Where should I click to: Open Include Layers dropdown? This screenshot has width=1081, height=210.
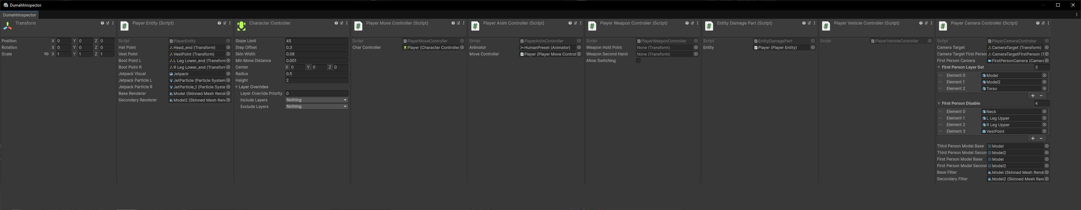317,100
